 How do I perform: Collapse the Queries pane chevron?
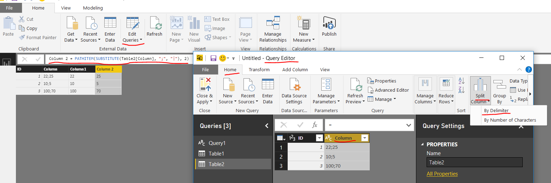[x=267, y=126]
